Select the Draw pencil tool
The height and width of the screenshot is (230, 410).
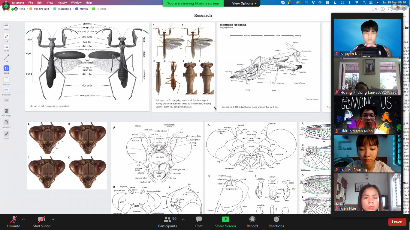tap(6, 134)
